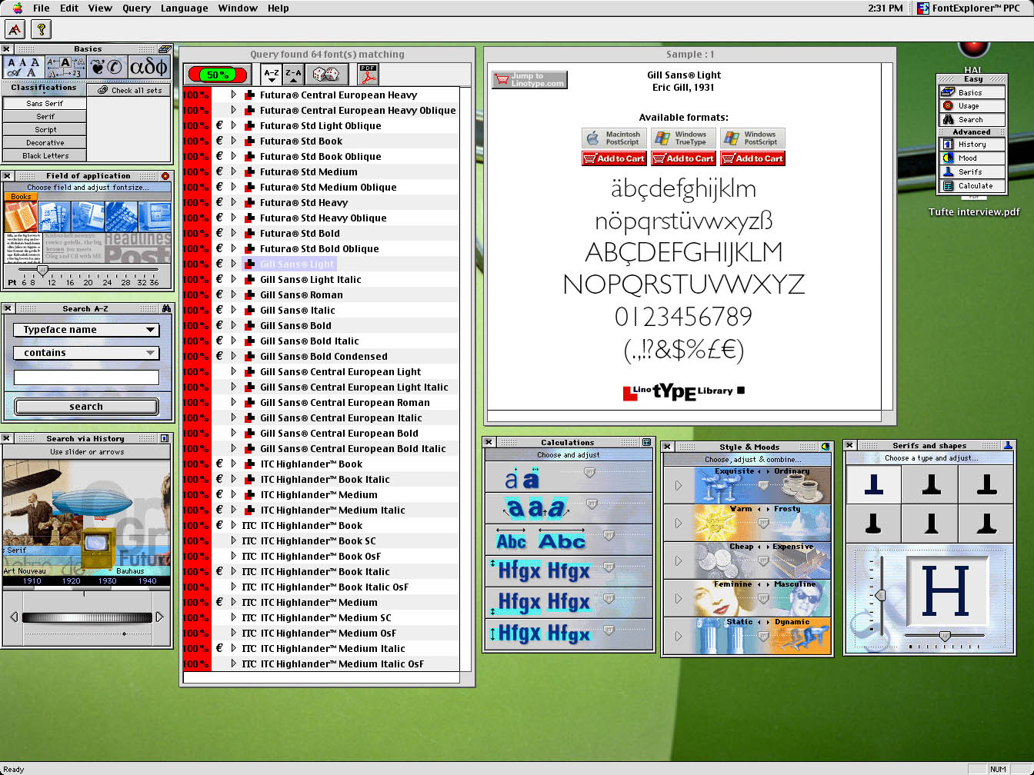Expand the Gill Sans Light row
Viewport: 1034px width, 775px height.
pos(233,264)
